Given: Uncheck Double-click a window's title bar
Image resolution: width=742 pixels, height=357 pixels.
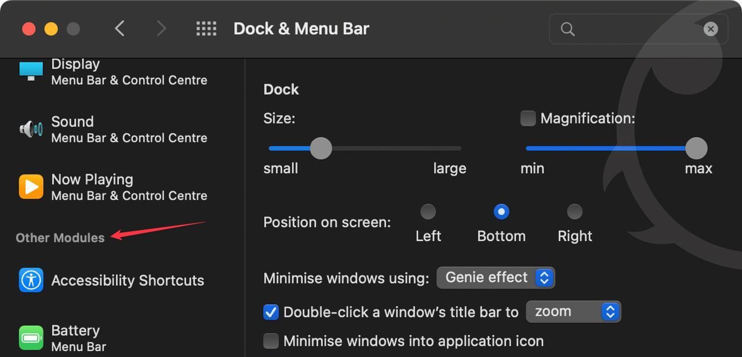Looking at the screenshot, I should 271,312.
